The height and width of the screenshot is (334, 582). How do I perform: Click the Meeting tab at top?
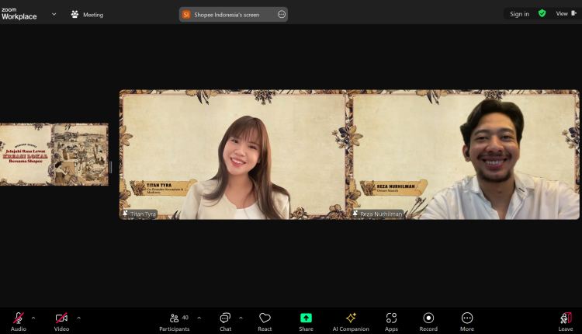(87, 14)
